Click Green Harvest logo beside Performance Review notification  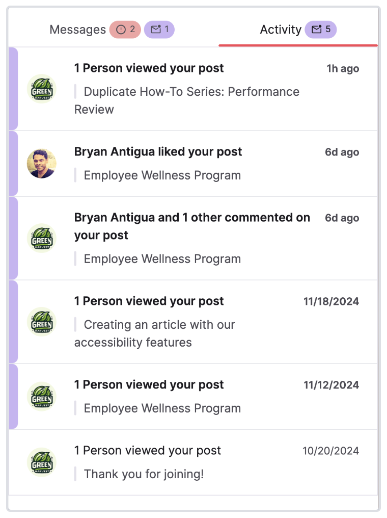(42, 89)
